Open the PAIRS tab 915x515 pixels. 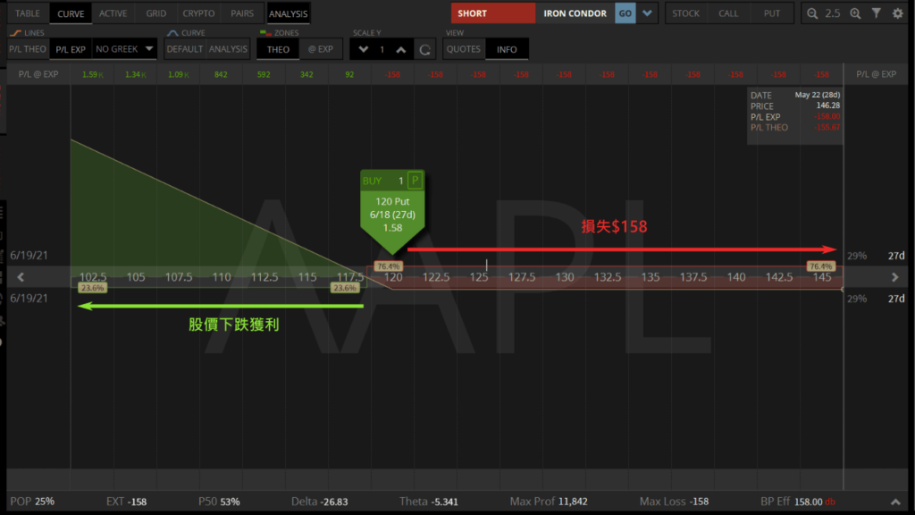pos(241,13)
